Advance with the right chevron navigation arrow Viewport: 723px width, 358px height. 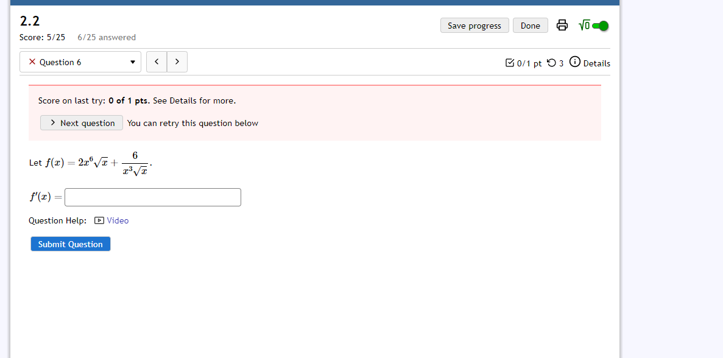click(x=177, y=61)
